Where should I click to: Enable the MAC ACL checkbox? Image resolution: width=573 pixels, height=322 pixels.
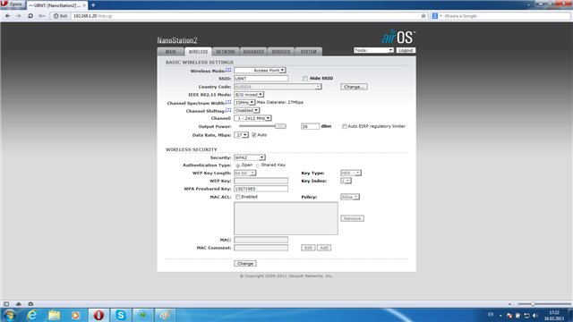238,197
